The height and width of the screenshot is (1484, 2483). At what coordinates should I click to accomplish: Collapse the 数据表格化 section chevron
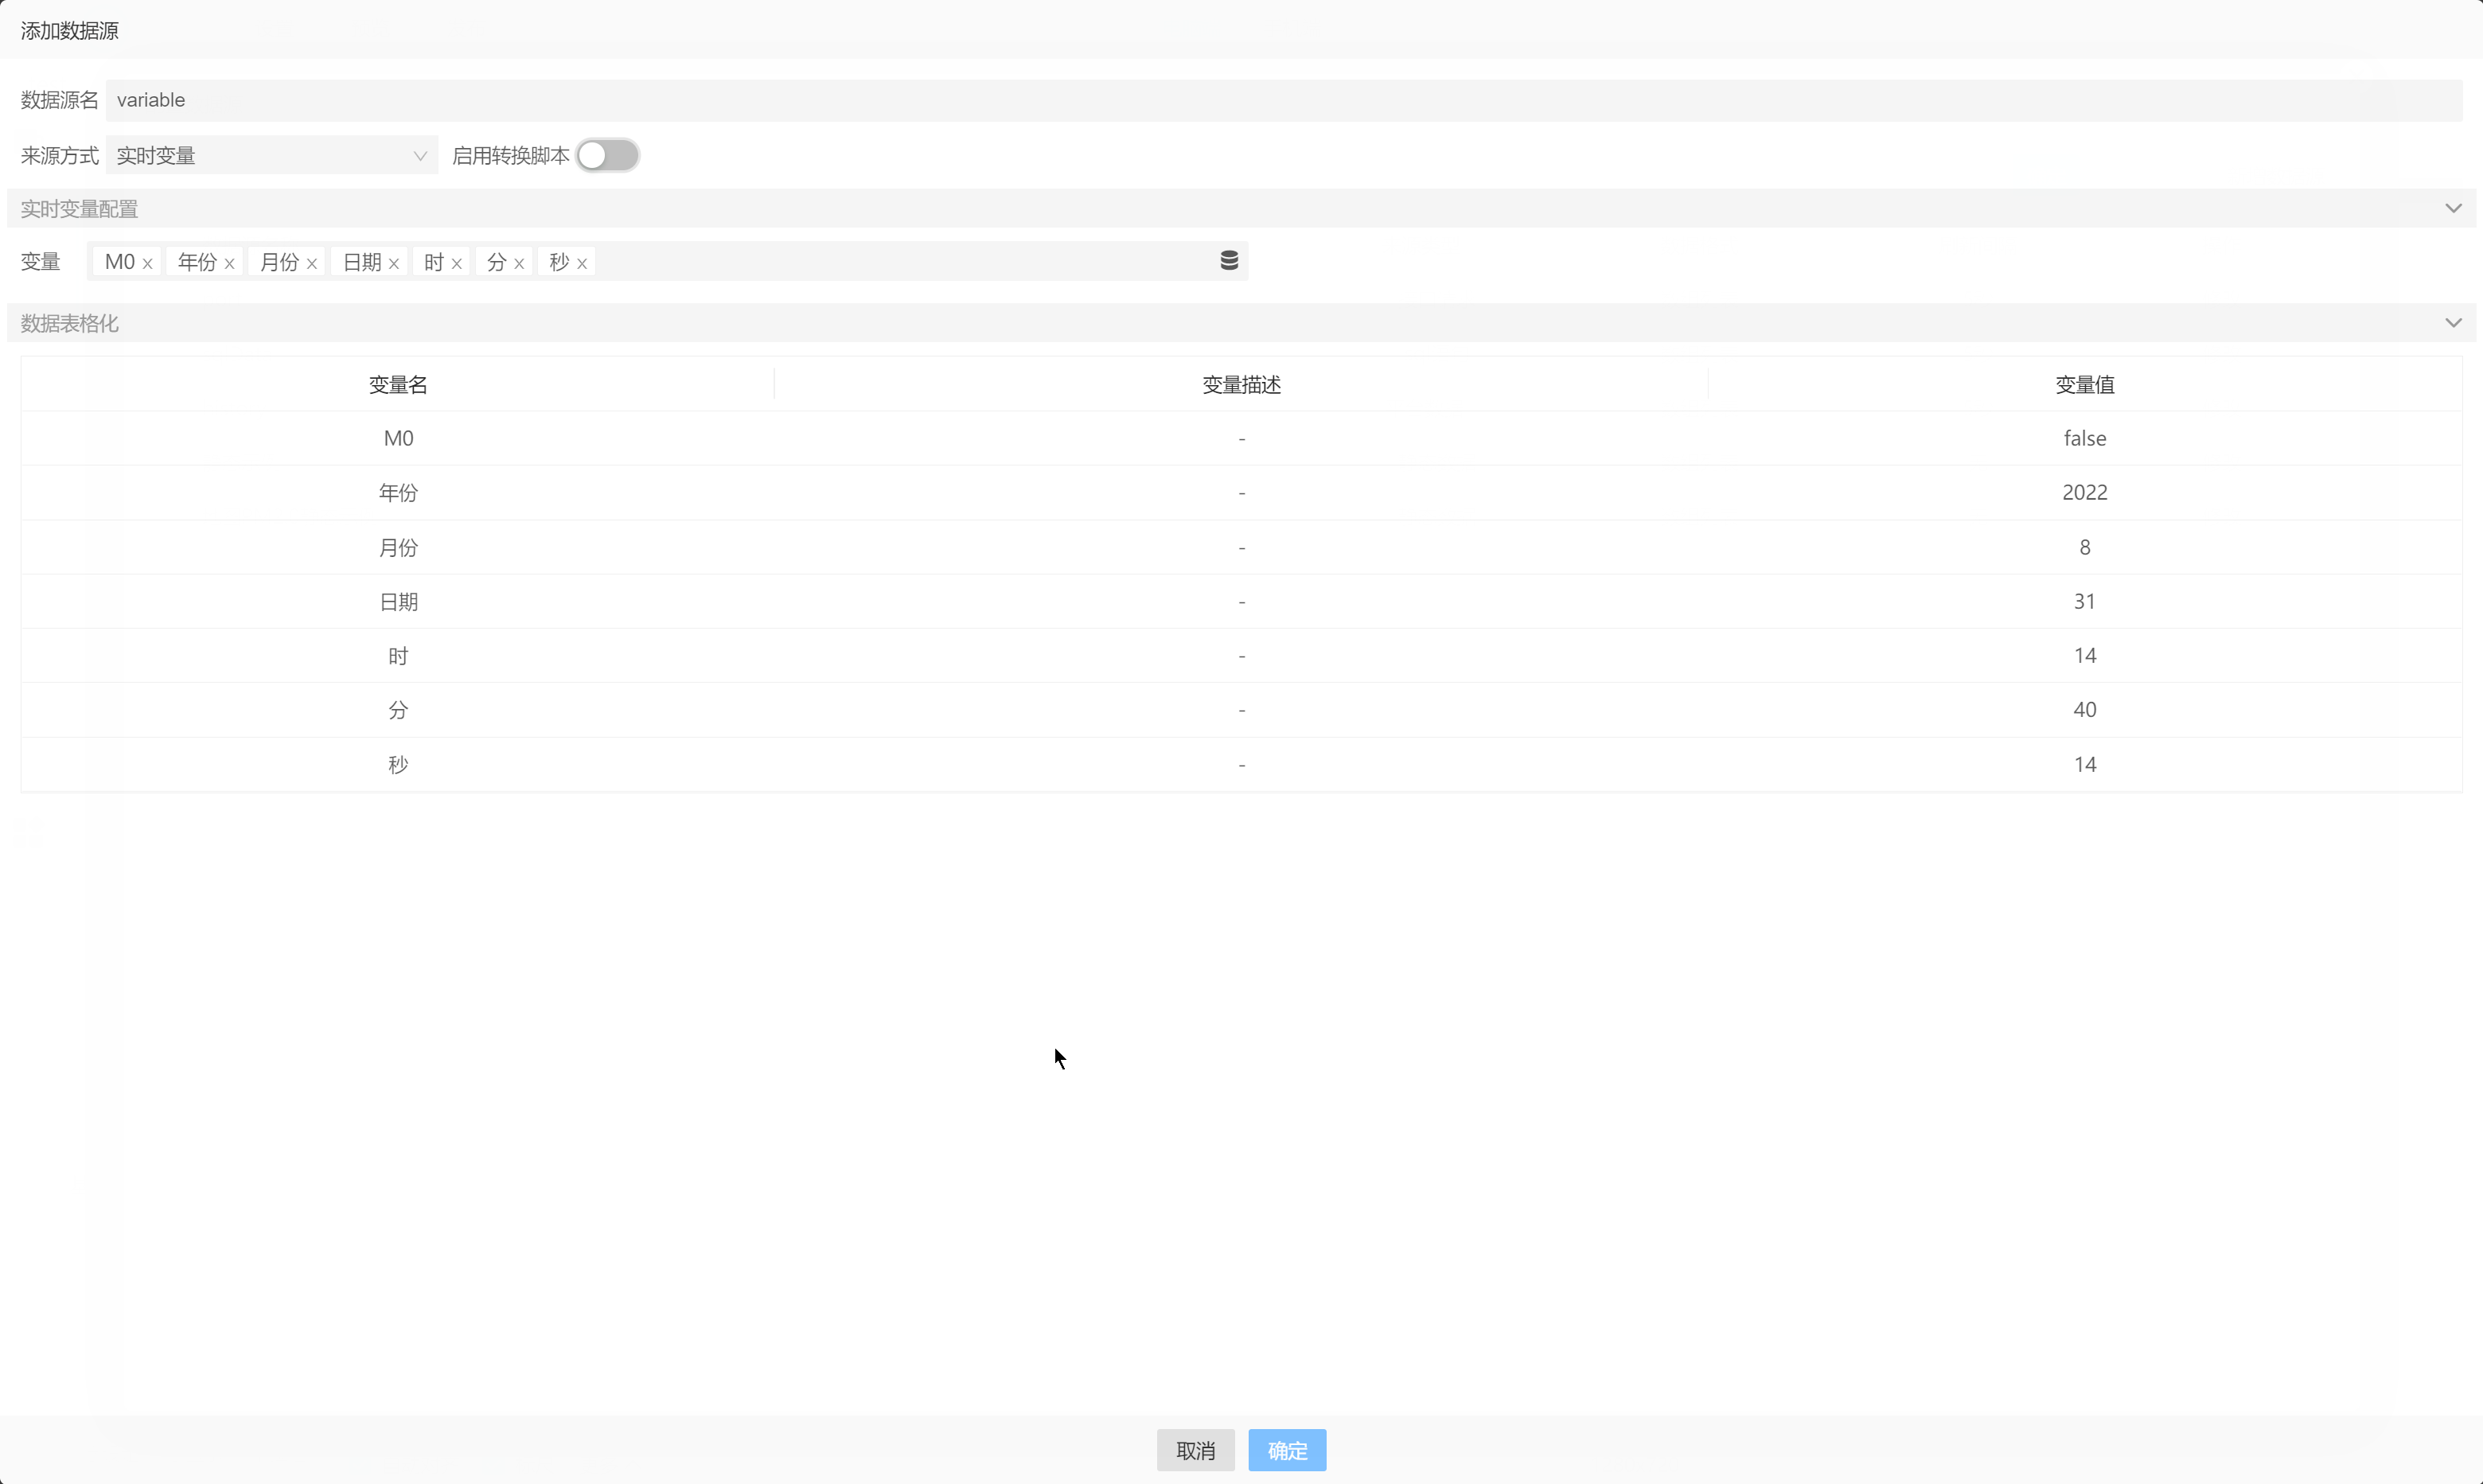[2453, 322]
